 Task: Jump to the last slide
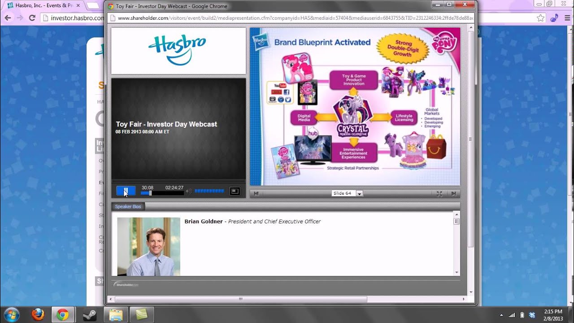pos(454,193)
